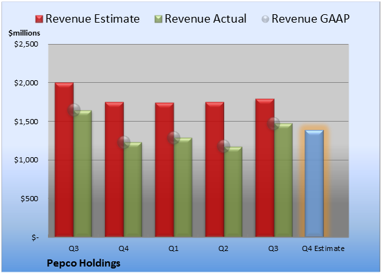The image size is (381, 273).
Task: Click the red Revenue Estimate legend swatch
Action: click(x=39, y=19)
